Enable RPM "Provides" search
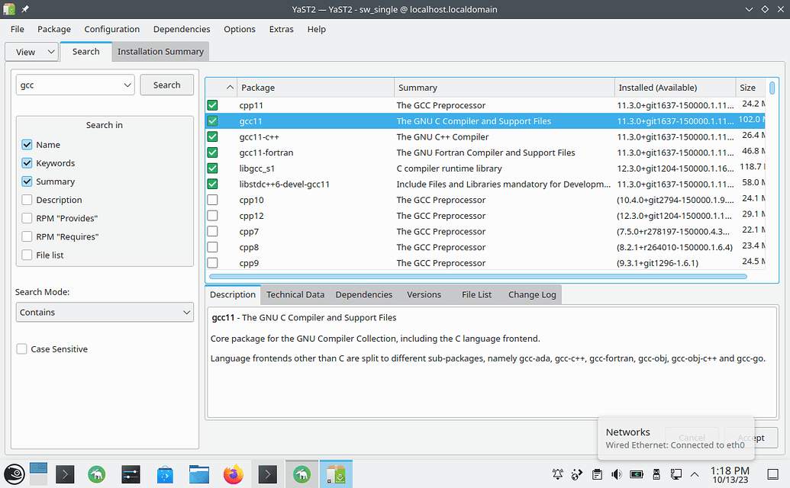Viewport: 790px width, 488px height. coord(27,218)
